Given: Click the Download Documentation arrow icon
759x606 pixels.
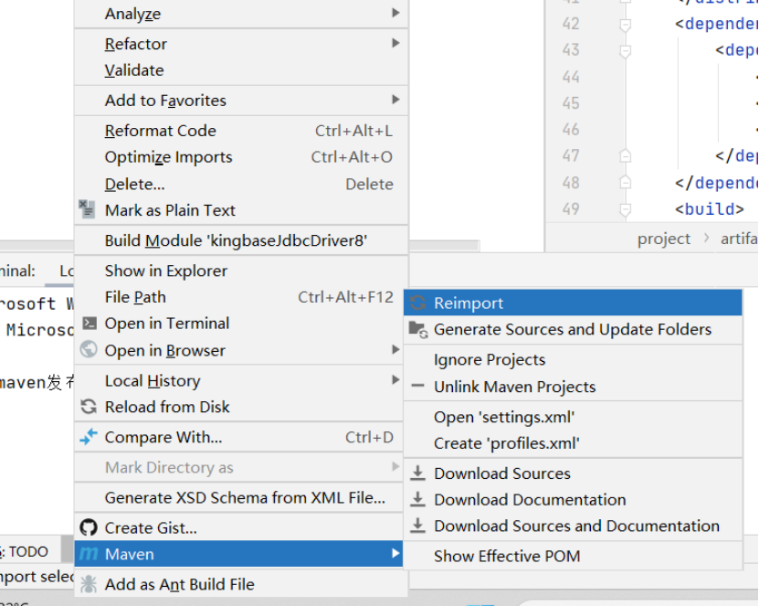Looking at the screenshot, I should pyautogui.click(x=417, y=500).
